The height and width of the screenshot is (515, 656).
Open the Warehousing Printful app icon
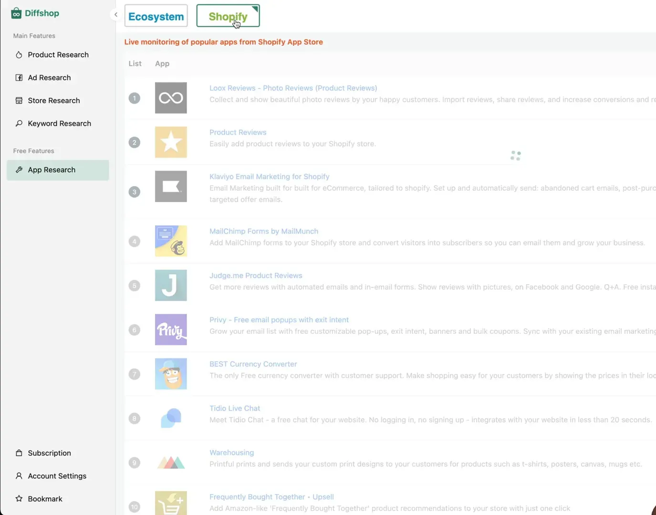(171, 463)
